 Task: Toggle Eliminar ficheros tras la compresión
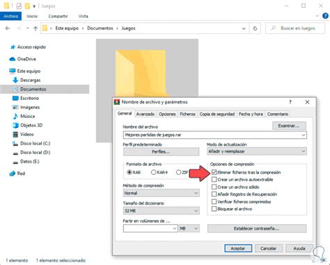click(214, 172)
